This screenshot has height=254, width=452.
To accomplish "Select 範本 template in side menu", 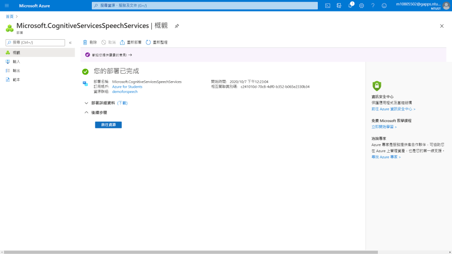I will [x=38, y=79].
